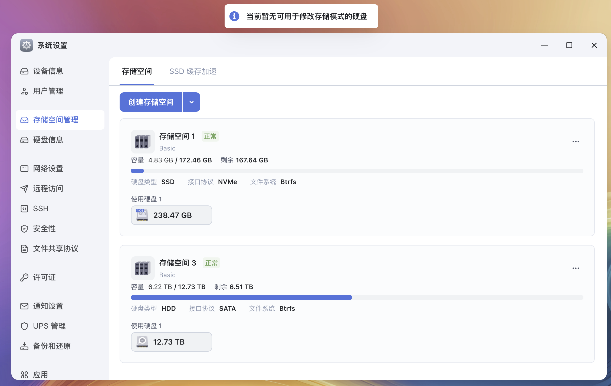Screen dimensions: 611x386
Task: Open Hard Disk Info page
Action: pyautogui.click(x=48, y=140)
